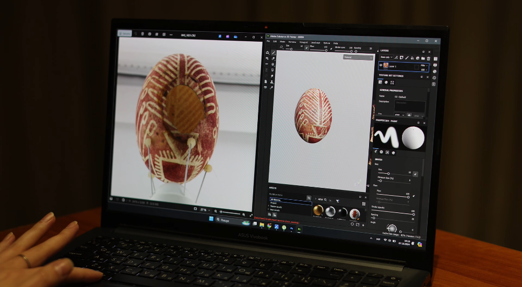Open Layer 1 opacity 100 dropdown

point(424,70)
